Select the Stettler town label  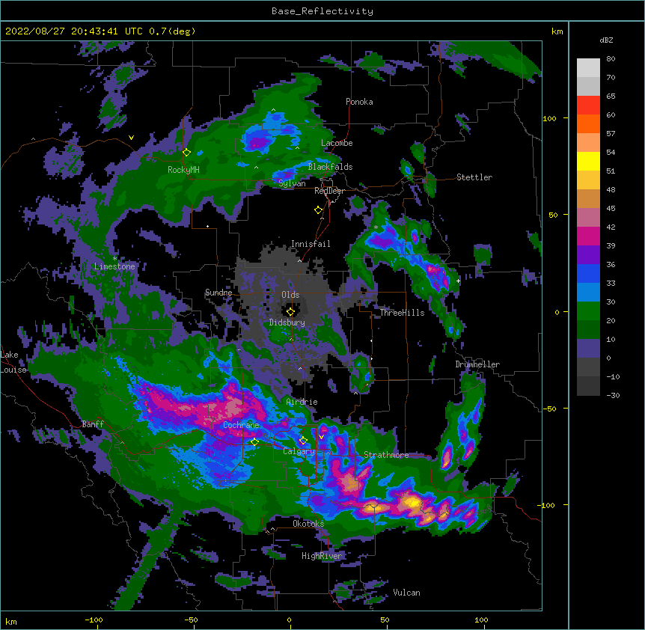tap(474, 177)
